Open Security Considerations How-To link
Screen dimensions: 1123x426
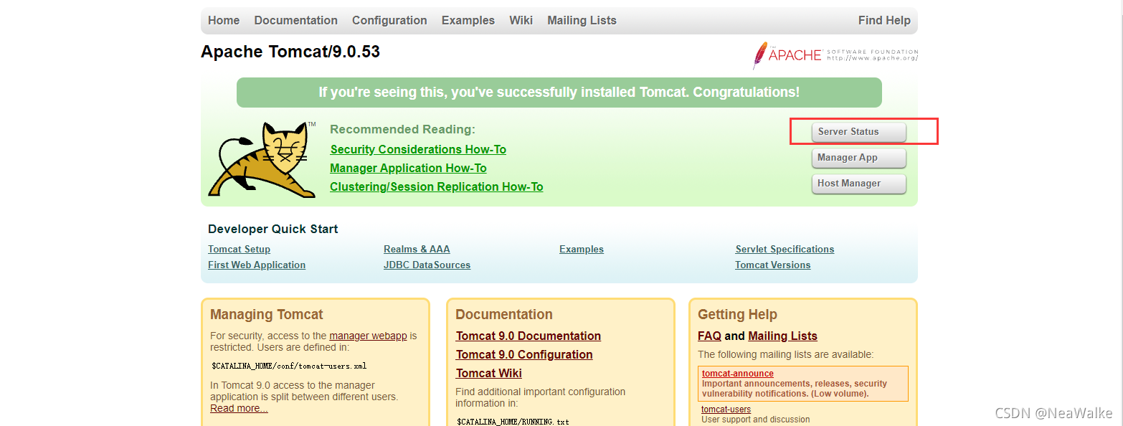(x=418, y=150)
